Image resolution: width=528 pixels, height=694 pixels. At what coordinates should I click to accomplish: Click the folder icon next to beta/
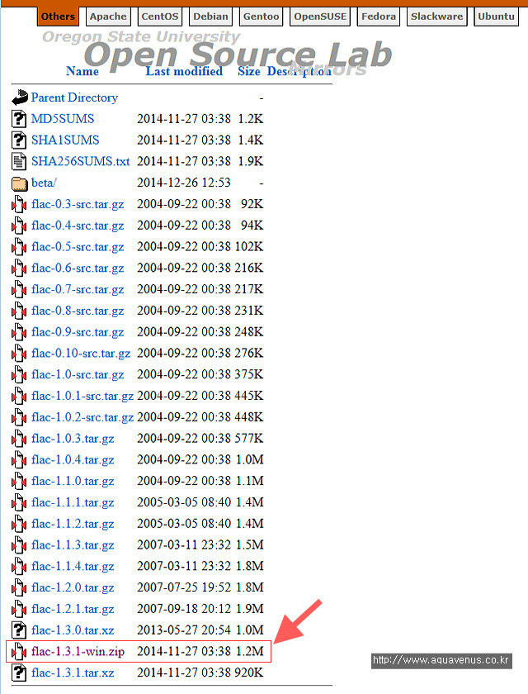point(20,183)
